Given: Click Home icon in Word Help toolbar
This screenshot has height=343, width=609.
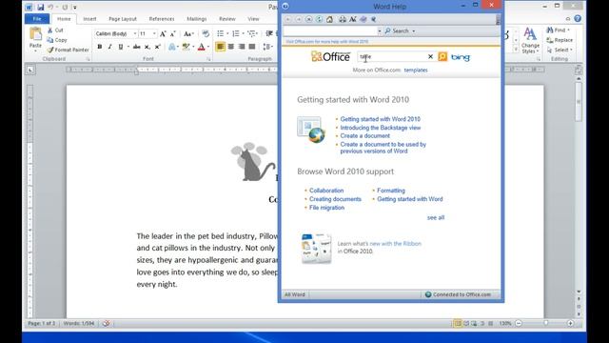Looking at the screenshot, I should coord(329,19).
